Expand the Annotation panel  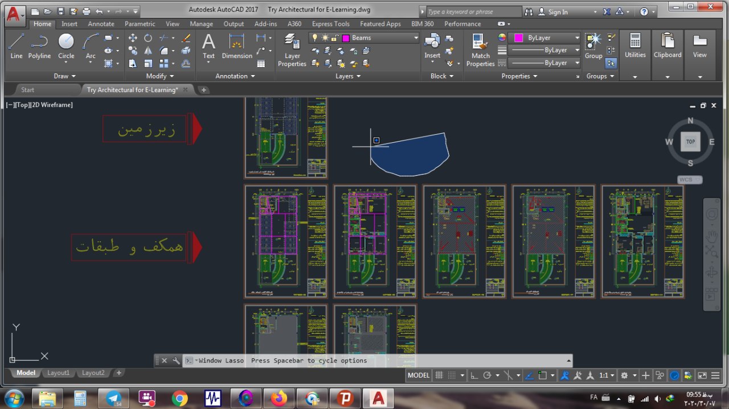tap(235, 76)
